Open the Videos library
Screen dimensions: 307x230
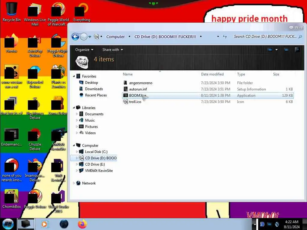(90, 133)
